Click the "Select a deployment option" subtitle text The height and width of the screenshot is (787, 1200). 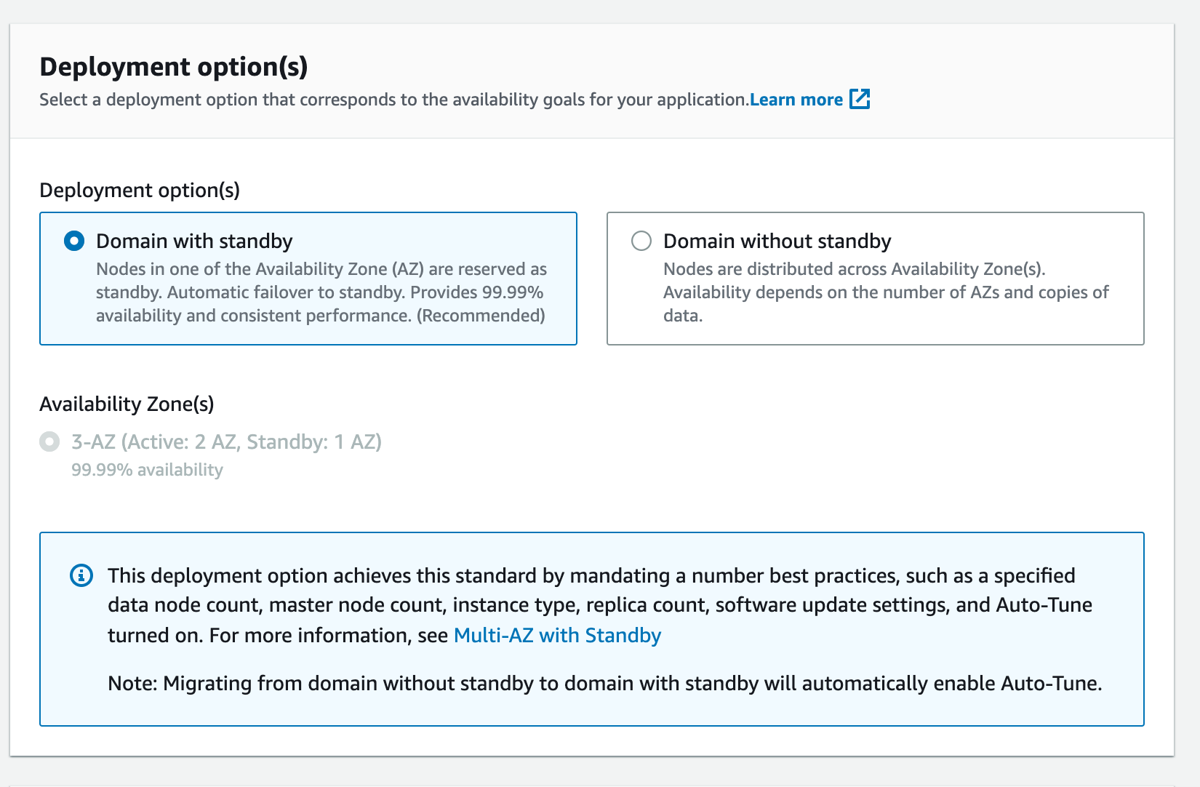(393, 100)
